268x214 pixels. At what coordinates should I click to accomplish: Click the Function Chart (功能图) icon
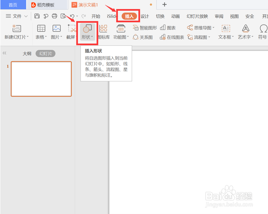point(121,28)
